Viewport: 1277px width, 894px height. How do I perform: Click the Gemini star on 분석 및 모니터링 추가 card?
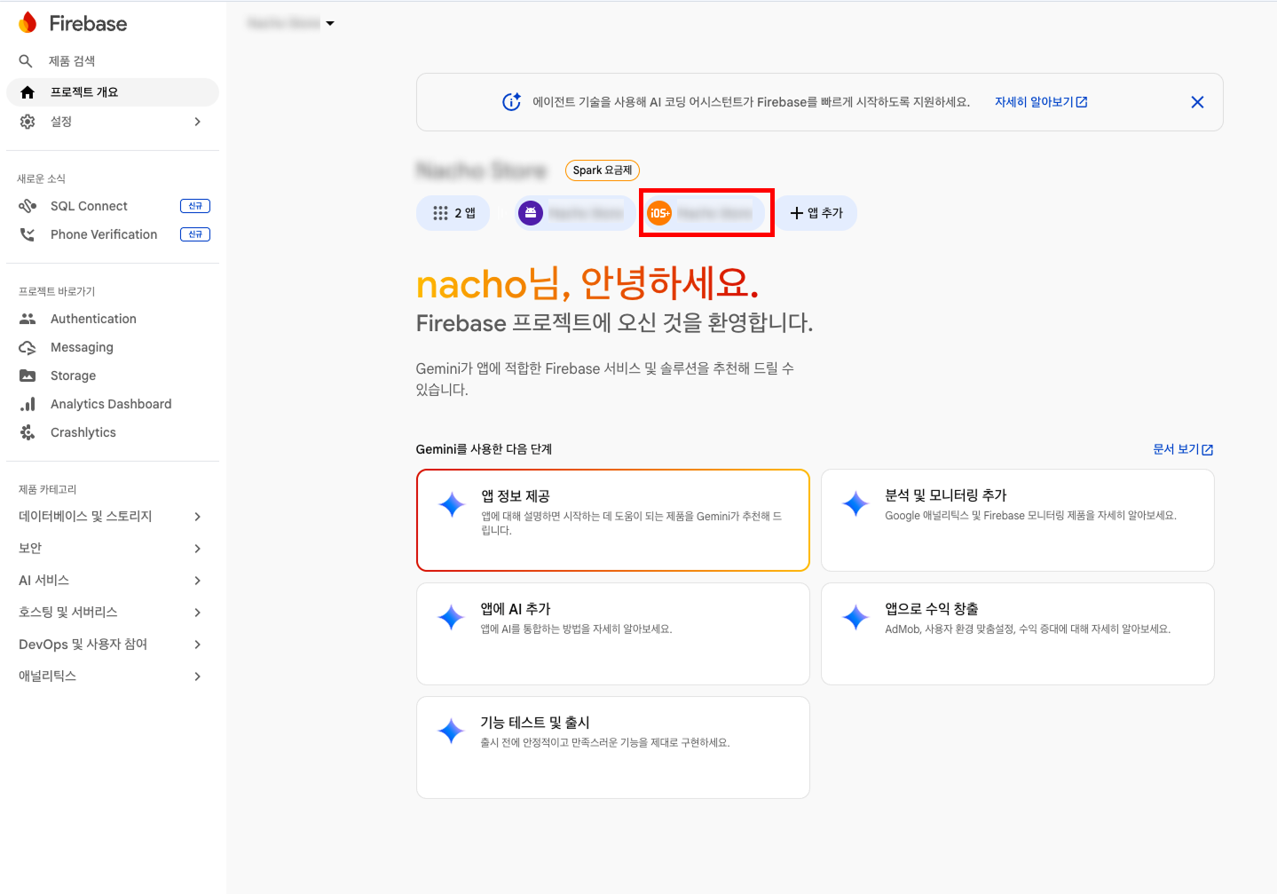[855, 503]
